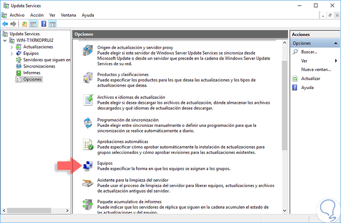Click Buscar... action label
Image resolution: width=341 pixels, height=223 pixels.
point(309,52)
